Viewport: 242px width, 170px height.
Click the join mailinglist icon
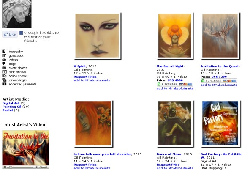(4, 80)
